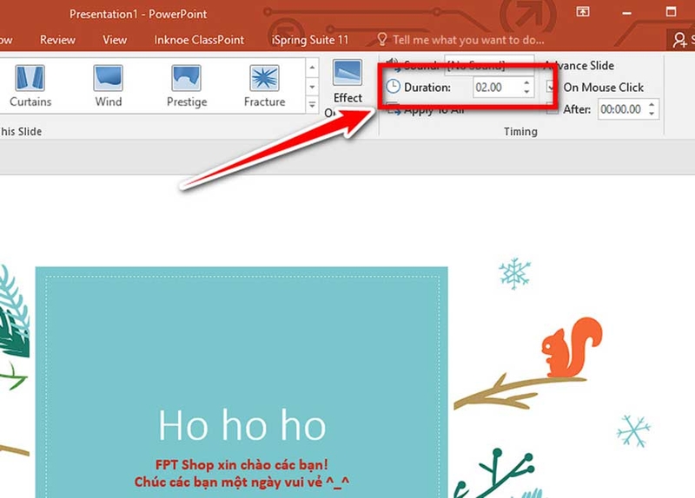
Task: Click Tell me what you want to do
Action: click(x=468, y=40)
